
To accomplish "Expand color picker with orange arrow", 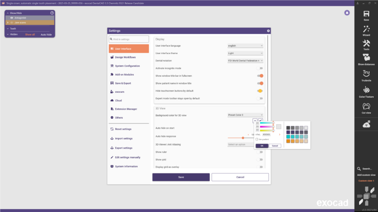I will [280, 135].
